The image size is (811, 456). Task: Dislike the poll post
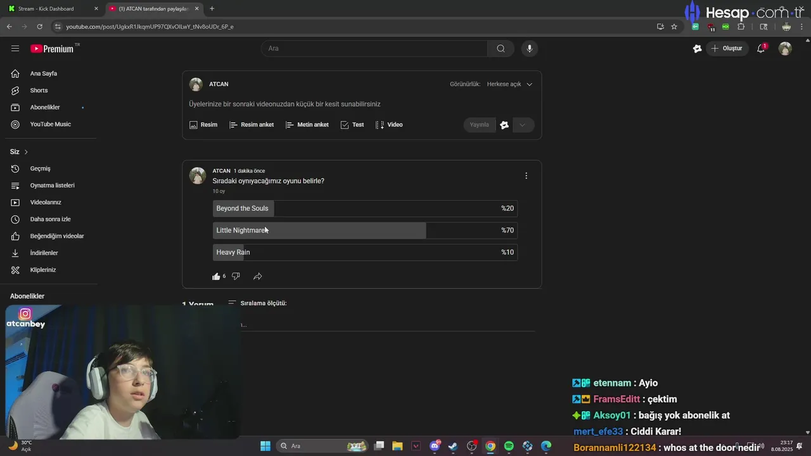click(x=236, y=276)
